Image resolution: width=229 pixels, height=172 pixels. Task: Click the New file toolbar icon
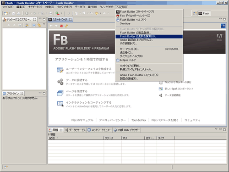(6, 13)
